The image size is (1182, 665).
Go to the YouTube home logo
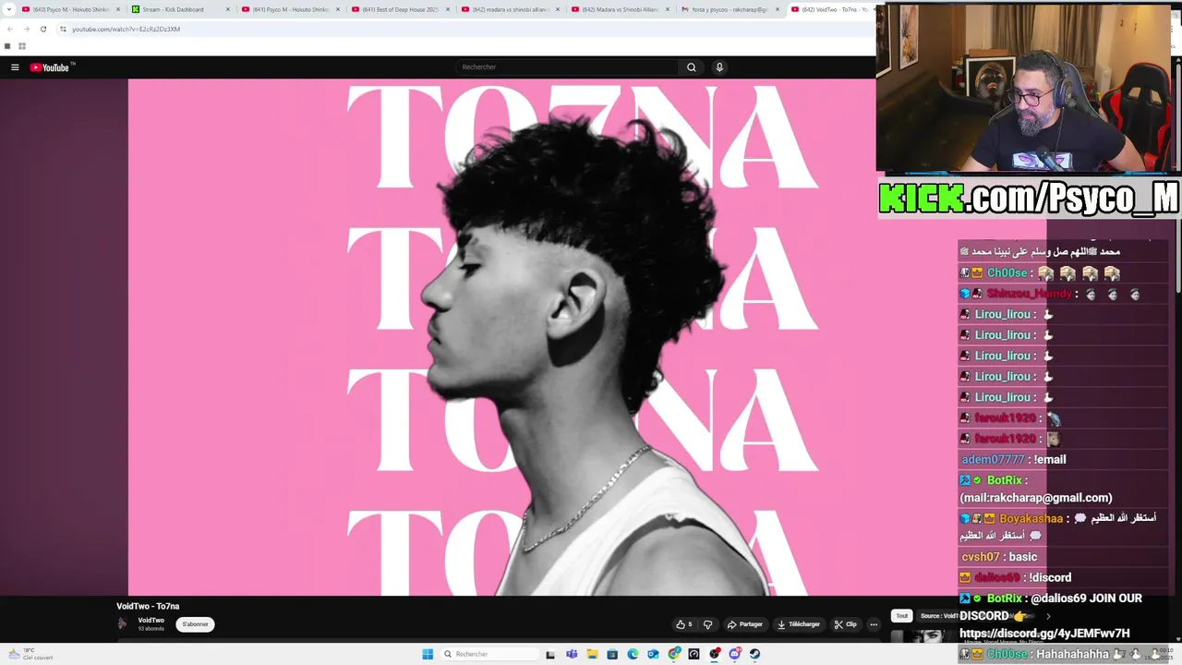(50, 67)
